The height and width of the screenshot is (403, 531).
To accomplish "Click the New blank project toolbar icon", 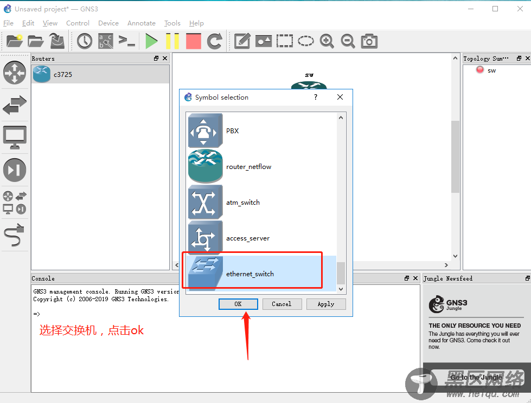I will click(14, 41).
